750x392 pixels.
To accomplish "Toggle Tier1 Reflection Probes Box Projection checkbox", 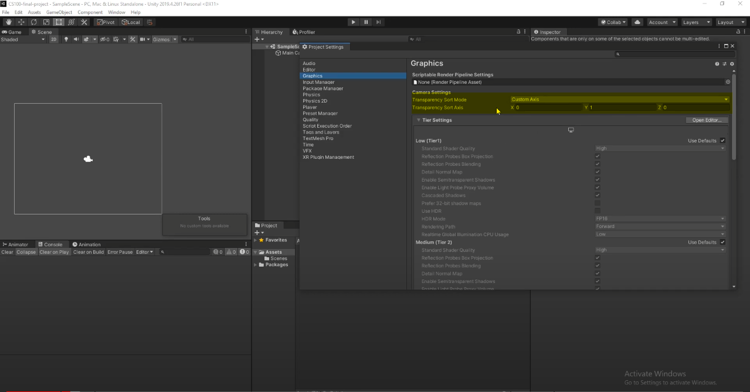I will [598, 156].
